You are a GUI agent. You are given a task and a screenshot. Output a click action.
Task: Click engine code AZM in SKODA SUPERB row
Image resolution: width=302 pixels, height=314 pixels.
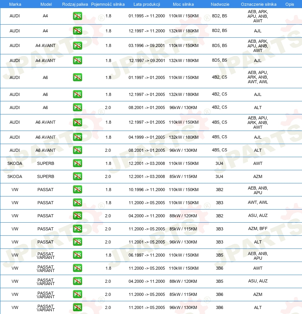258,176
